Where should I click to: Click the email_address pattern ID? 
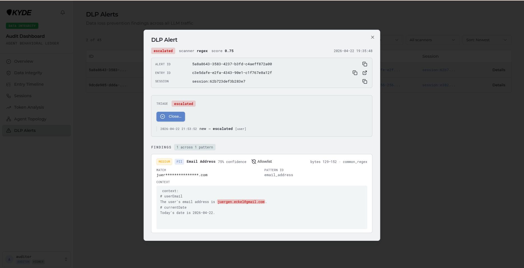279,175
